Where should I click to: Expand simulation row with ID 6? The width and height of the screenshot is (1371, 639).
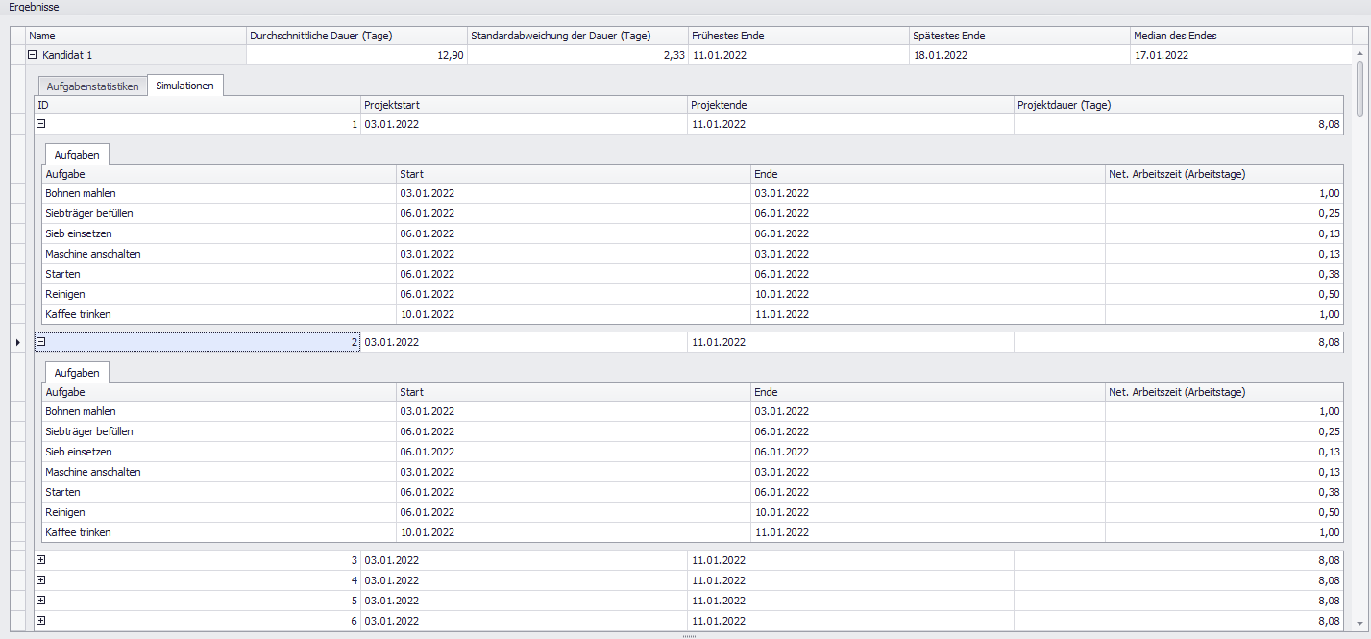click(x=40, y=621)
